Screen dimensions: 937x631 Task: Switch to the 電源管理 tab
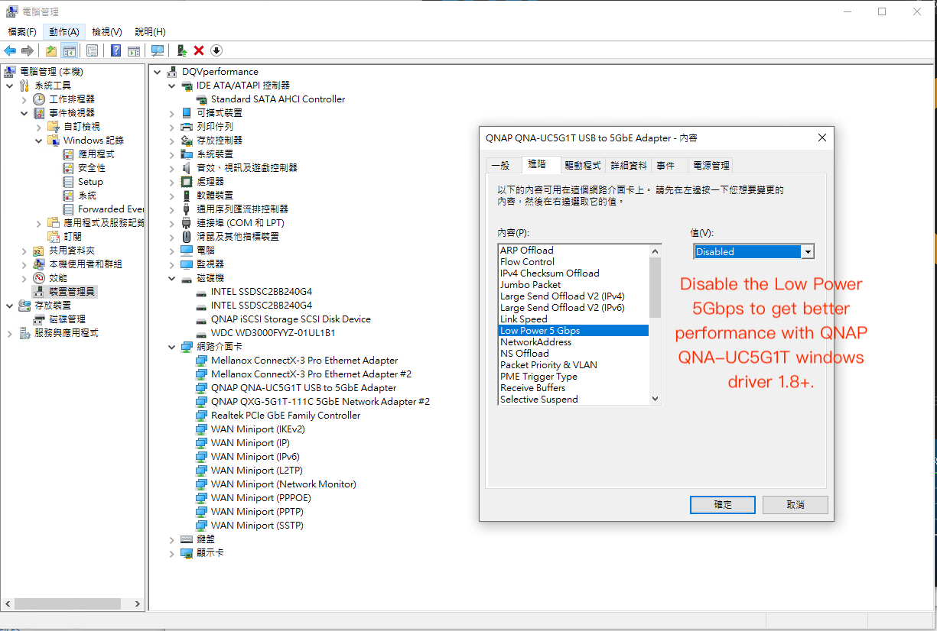pos(711,165)
